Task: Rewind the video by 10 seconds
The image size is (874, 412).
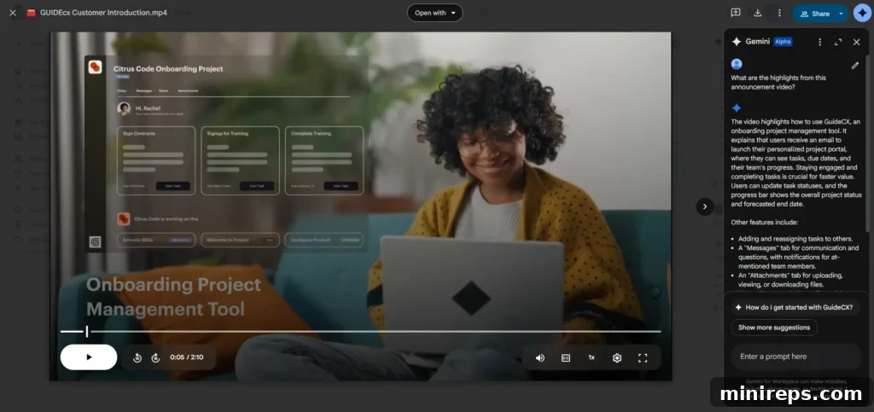Action: (137, 358)
